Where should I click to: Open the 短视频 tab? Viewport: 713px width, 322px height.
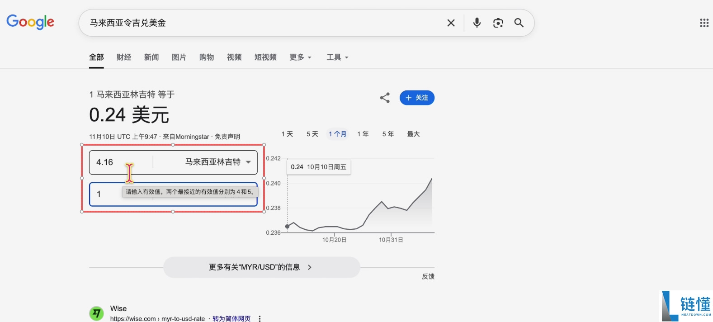click(265, 57)
